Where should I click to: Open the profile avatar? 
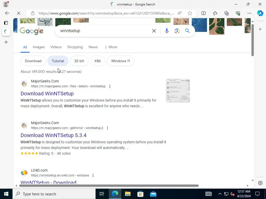[x=6, y=4]
